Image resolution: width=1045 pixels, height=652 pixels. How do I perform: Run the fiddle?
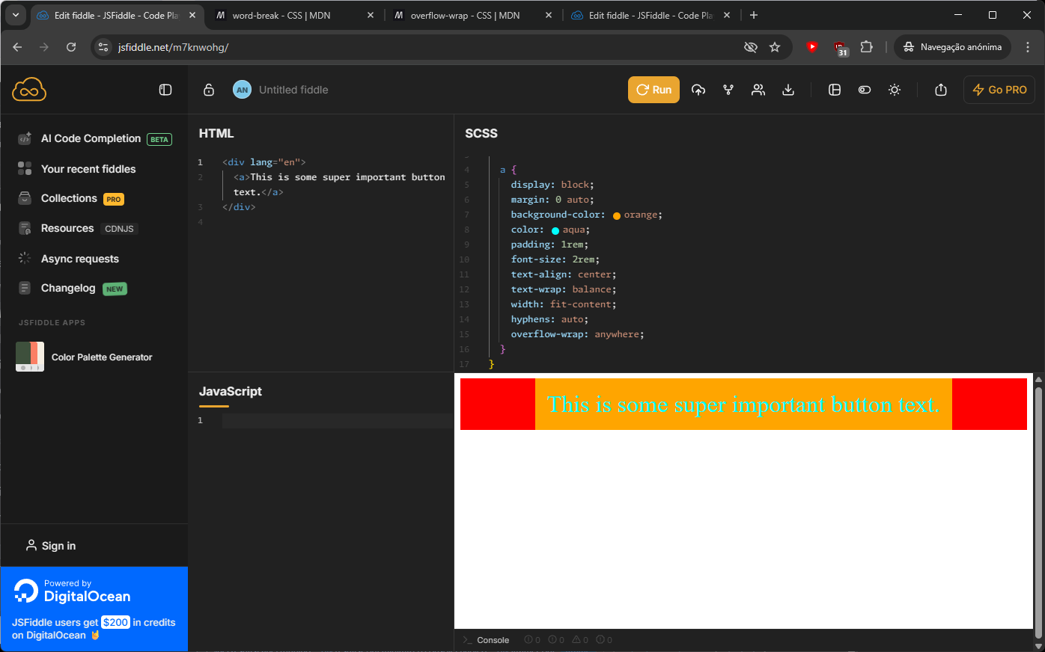pos(653,90)
